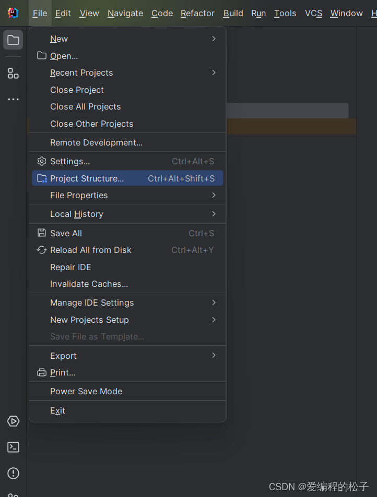Click the Project Structure folder icon
Screen dimensions: 377x497
42,178
